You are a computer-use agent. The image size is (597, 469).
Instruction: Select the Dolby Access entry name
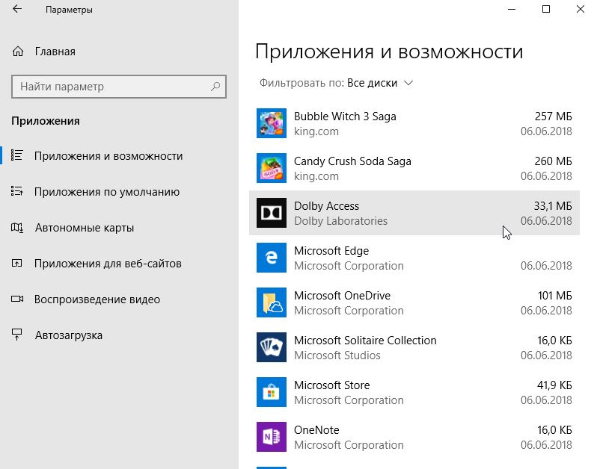[x=326, y=206]
